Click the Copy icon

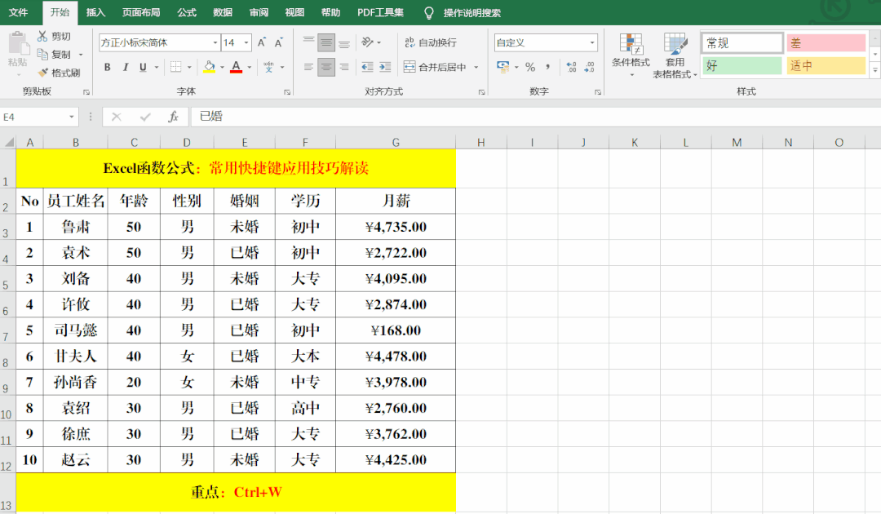[x=42, y=54]
